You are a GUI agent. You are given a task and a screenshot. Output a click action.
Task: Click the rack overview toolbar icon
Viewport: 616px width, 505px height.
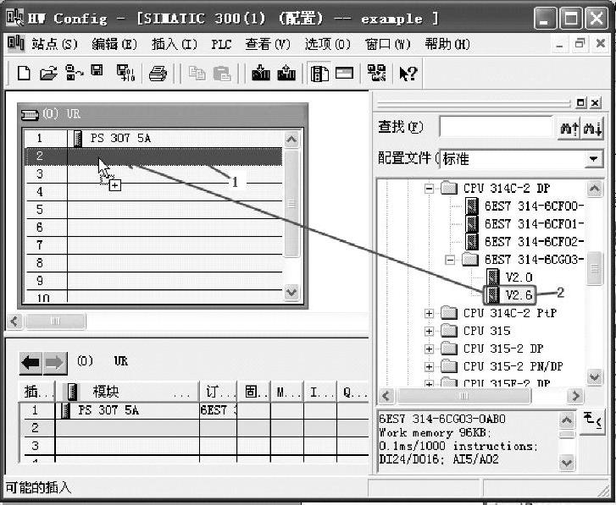pyautogui.click(x=344, y=73)
